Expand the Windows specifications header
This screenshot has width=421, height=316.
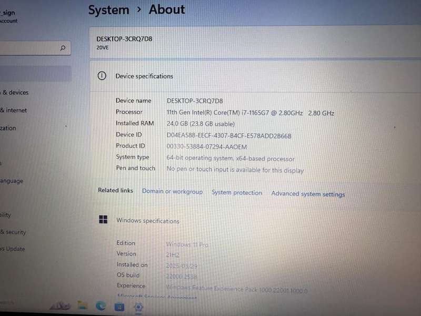pos(255,220)
